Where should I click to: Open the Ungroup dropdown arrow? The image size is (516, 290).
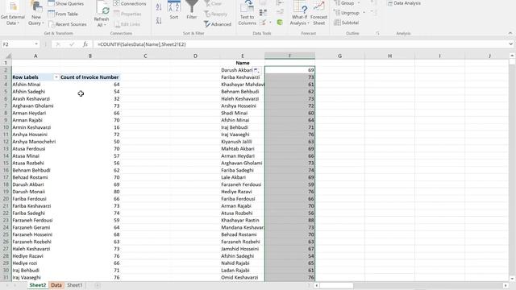click(364, 13)
